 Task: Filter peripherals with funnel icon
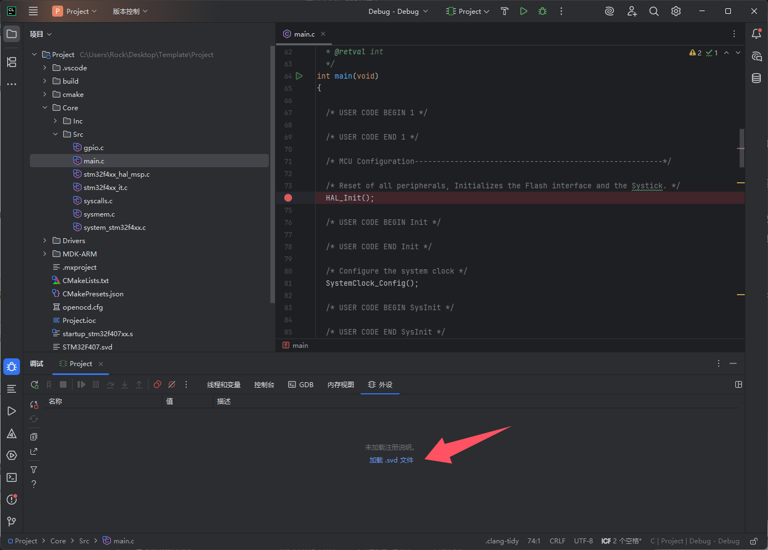[34, 470]
